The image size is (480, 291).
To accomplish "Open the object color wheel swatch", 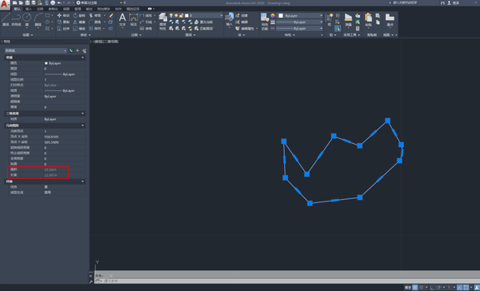I will (273, 15).
